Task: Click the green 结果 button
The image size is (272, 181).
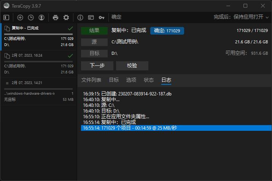Action: [94, 31]
